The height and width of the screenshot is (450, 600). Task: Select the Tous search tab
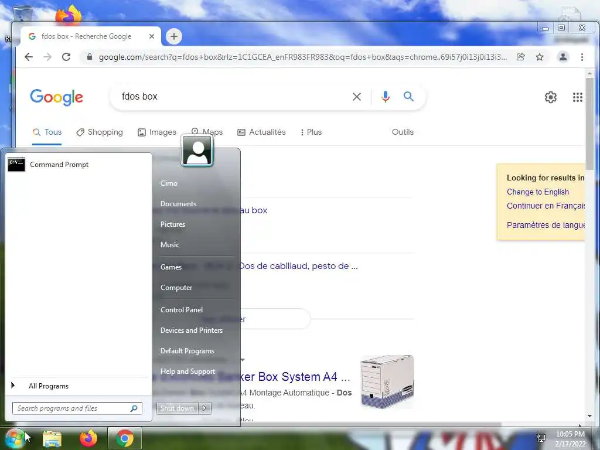(x=47, y=132)
